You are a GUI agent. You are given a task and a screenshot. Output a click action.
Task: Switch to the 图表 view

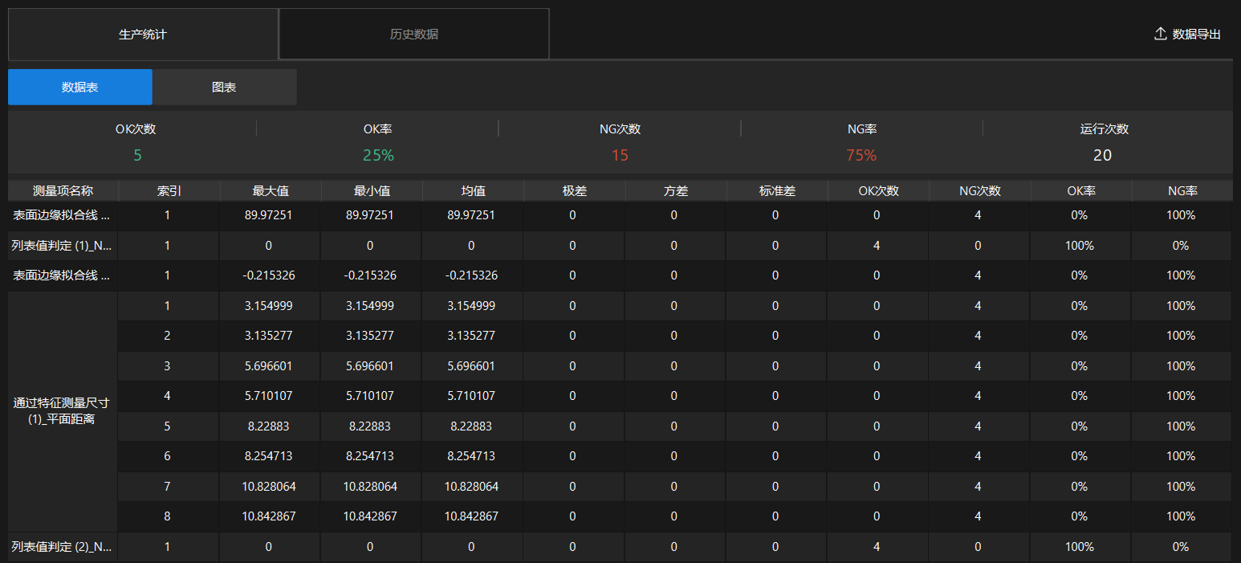(x=224, y=87)
